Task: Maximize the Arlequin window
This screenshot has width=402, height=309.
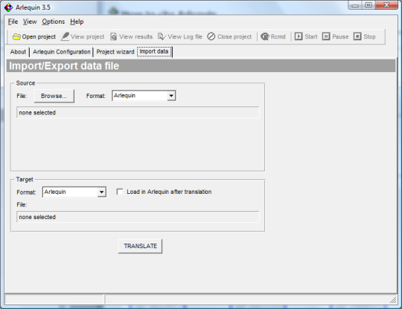Action: tap(368, 5)
